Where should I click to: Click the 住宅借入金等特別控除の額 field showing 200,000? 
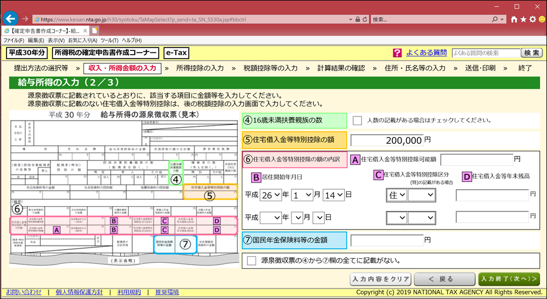[x=387, y=140]
